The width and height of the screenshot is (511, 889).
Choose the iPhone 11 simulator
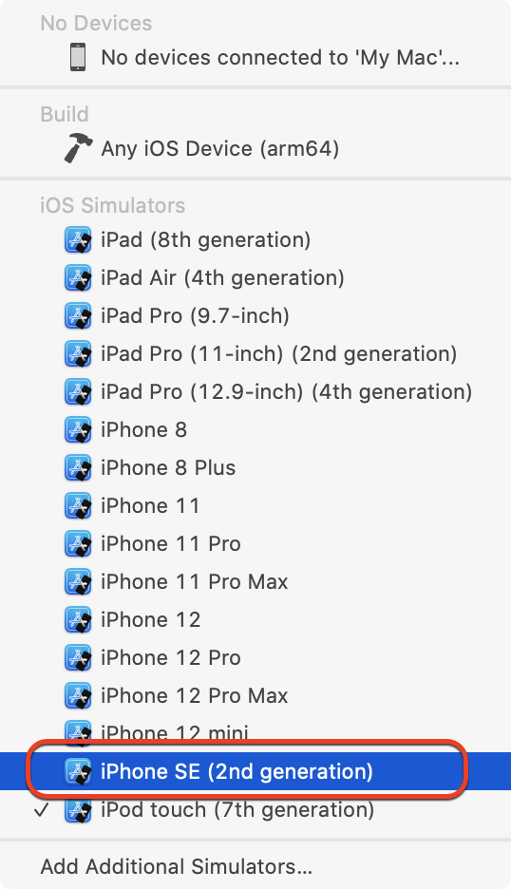[255, 505]
